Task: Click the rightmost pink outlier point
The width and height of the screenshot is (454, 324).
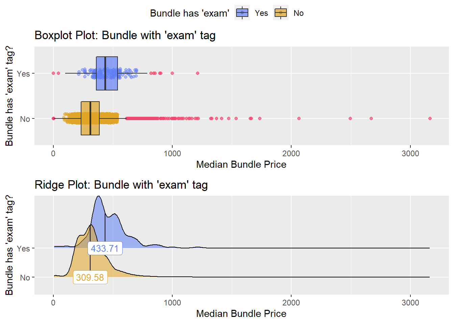Action: point(430,118)
